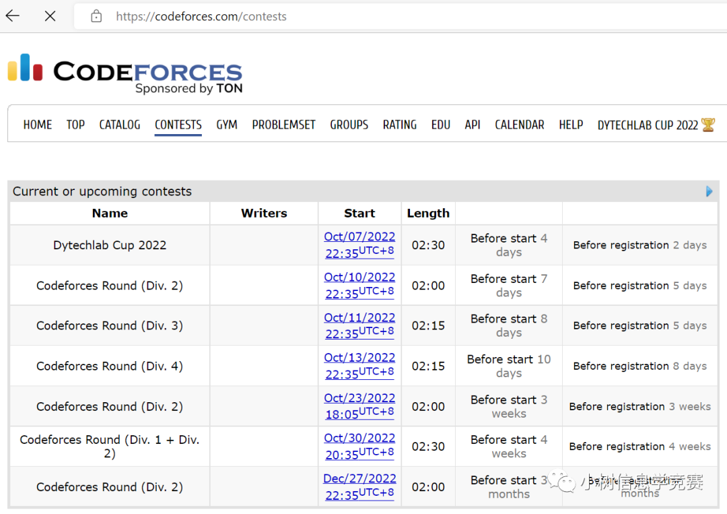Click the Length column header
Screen dimensions: 727x514
click(x=428, y=214)
